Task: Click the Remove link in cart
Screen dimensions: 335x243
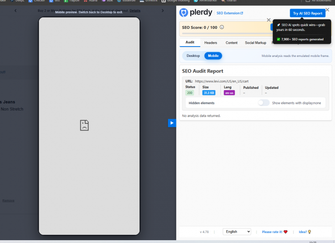Action: (9, 200)
